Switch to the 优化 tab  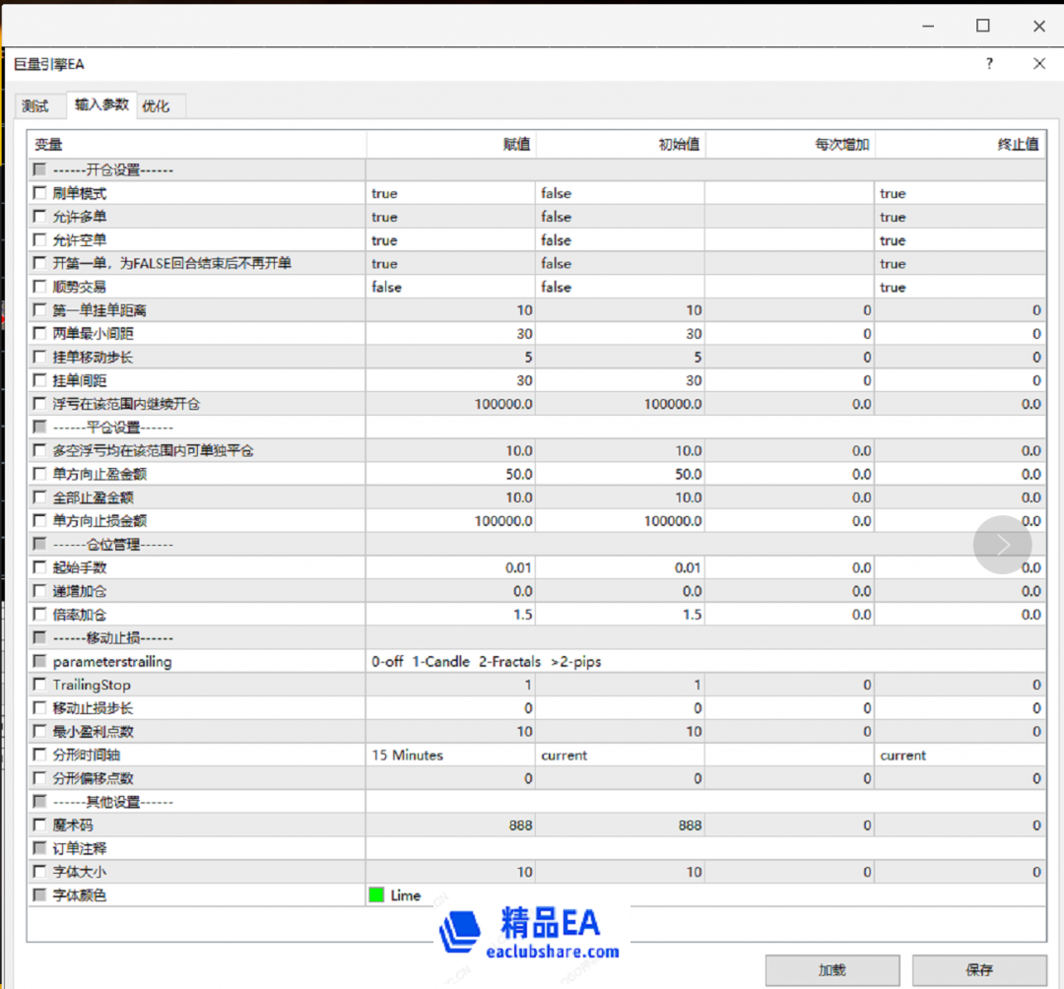pyautogui.click(x=160, y=105)
